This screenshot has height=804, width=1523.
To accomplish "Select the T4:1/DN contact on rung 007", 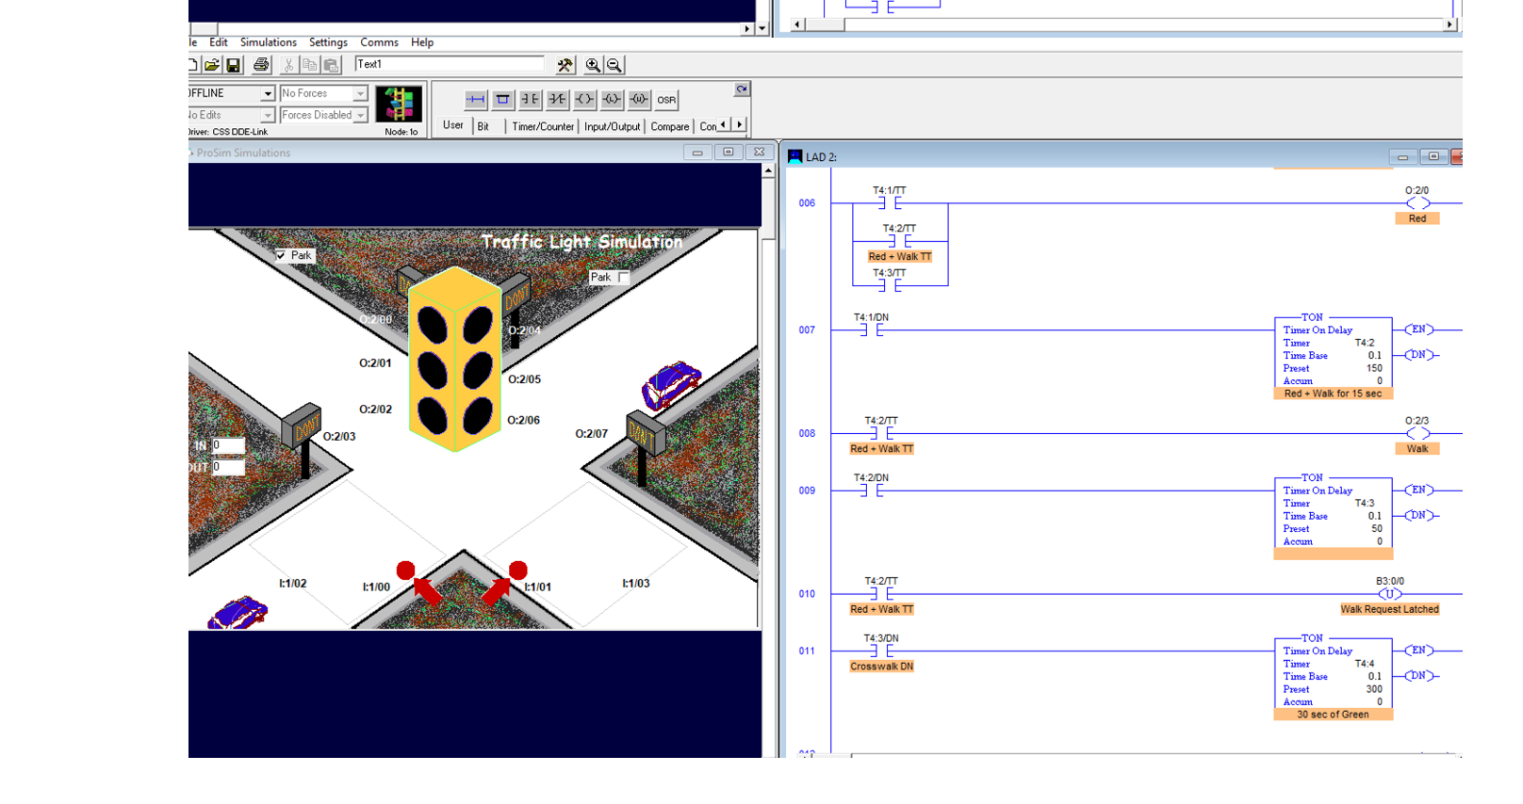I will [872, 330].
